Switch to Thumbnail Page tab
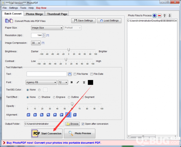The width and height of the screenshot is (181, 147). [x=57, y=14]
